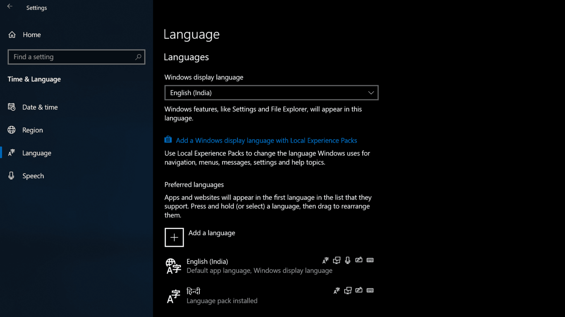Click English (India) handwriting feature icon

[359, 260]
